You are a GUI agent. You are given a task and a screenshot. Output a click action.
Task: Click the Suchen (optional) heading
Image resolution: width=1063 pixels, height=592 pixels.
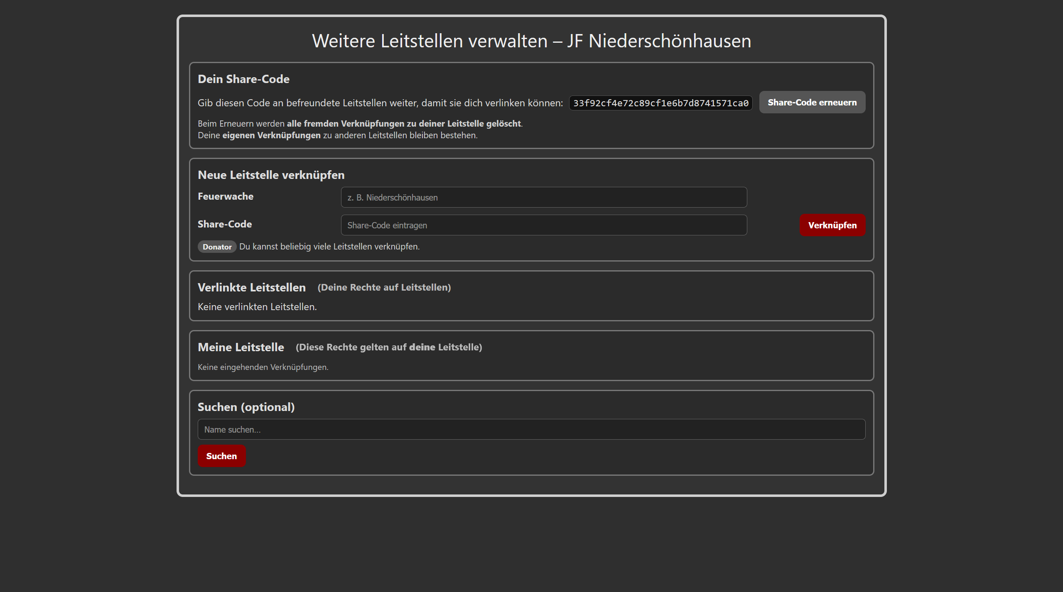(246, 407)
